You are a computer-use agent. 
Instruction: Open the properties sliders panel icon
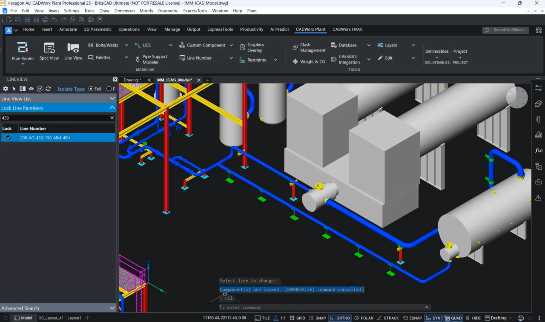tap(538, 88)
